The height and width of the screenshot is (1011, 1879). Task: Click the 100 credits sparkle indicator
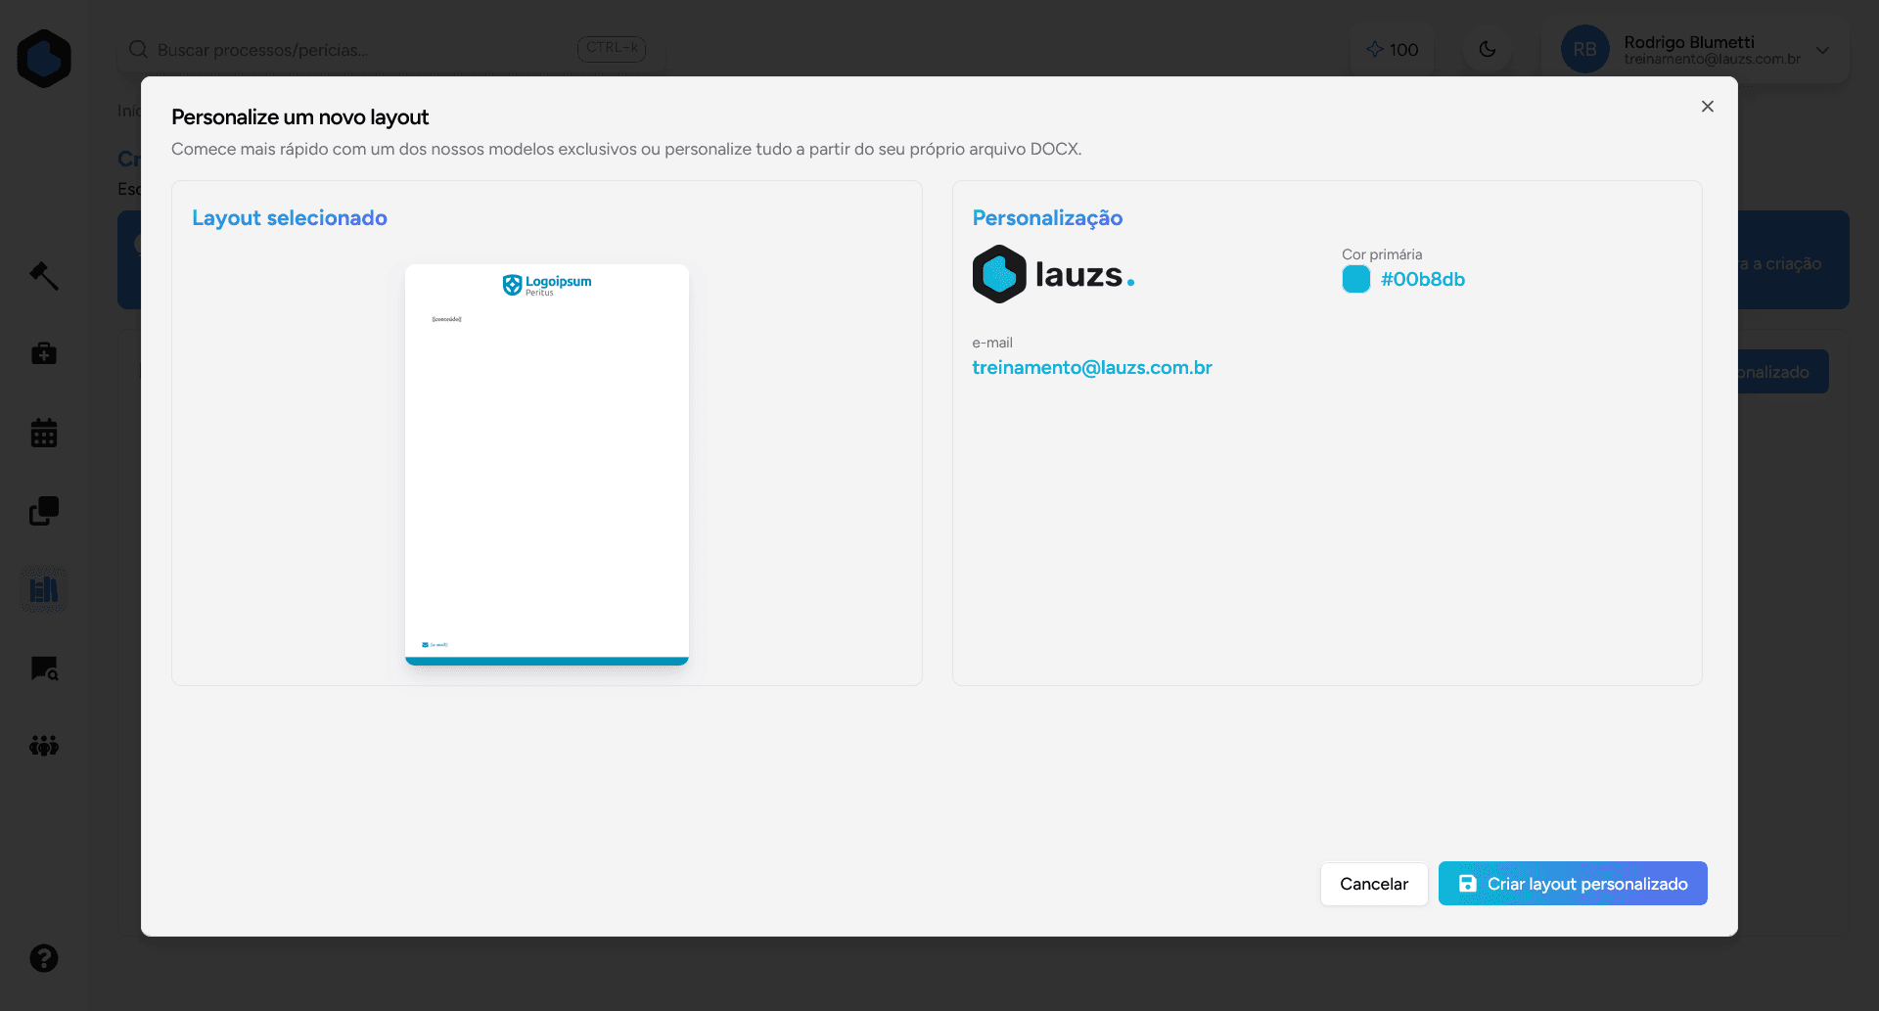pyautogui.click(x=1392, y=50)
